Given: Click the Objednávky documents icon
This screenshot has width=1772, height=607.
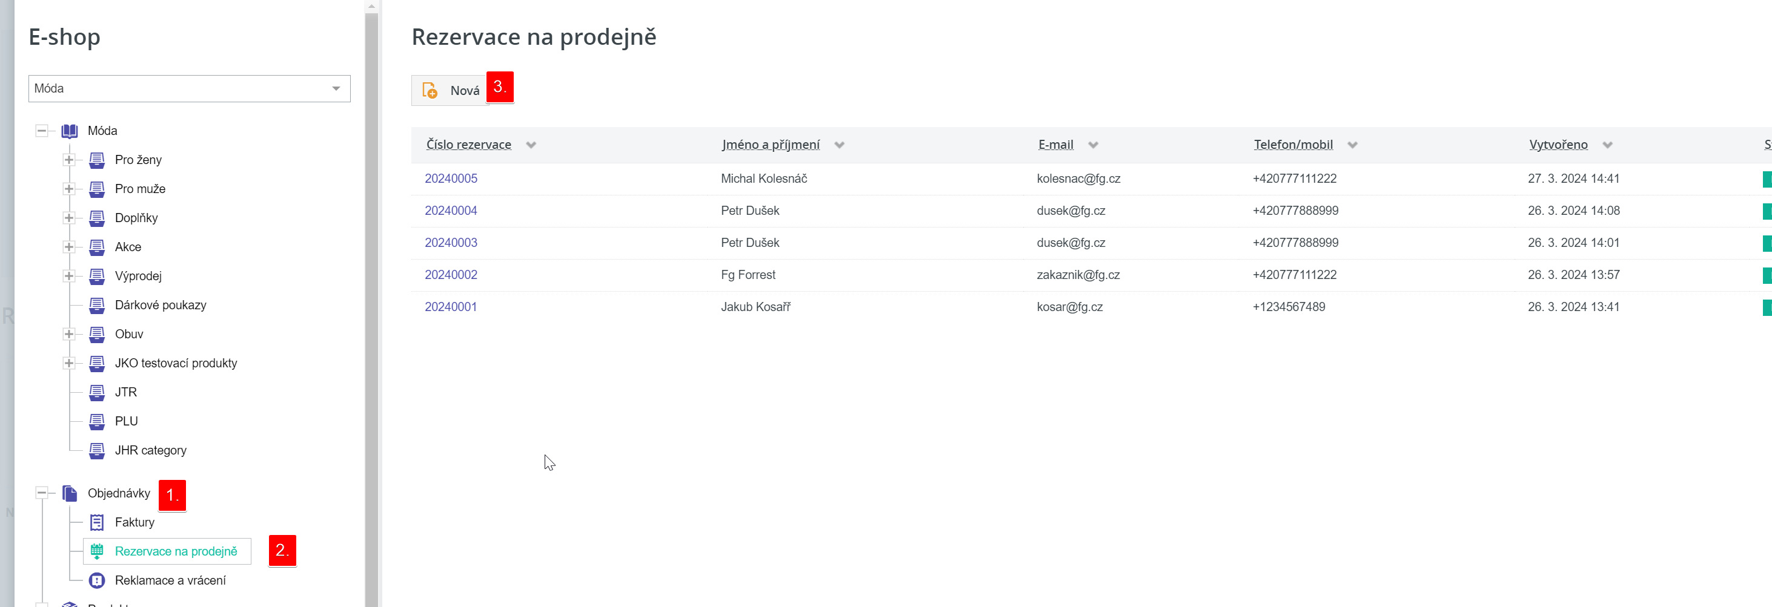Looking at the screenshot, I should tap(70, 493).
